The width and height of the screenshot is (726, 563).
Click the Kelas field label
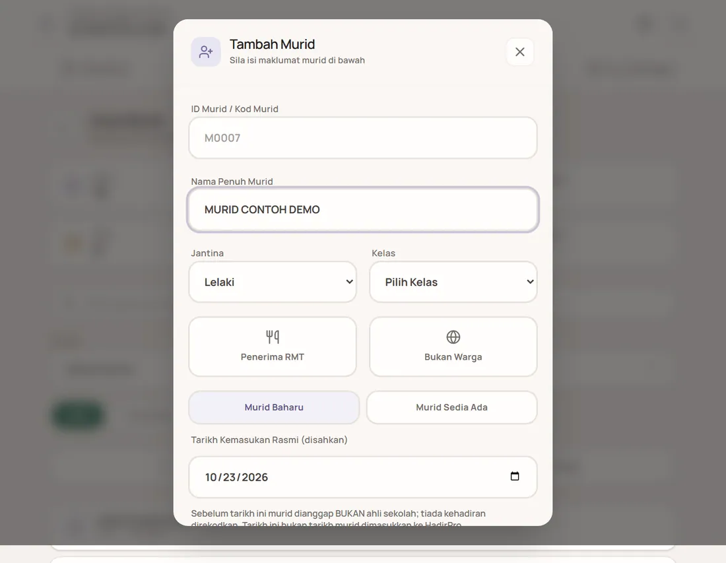click(383, 253)
